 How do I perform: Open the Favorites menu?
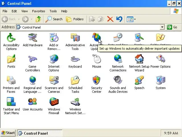(39, 11)
